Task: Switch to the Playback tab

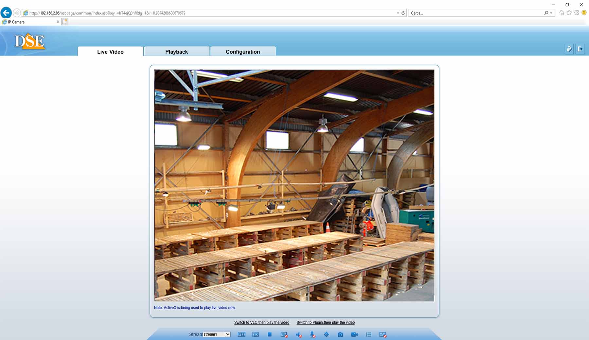Action: click(176, 52)
